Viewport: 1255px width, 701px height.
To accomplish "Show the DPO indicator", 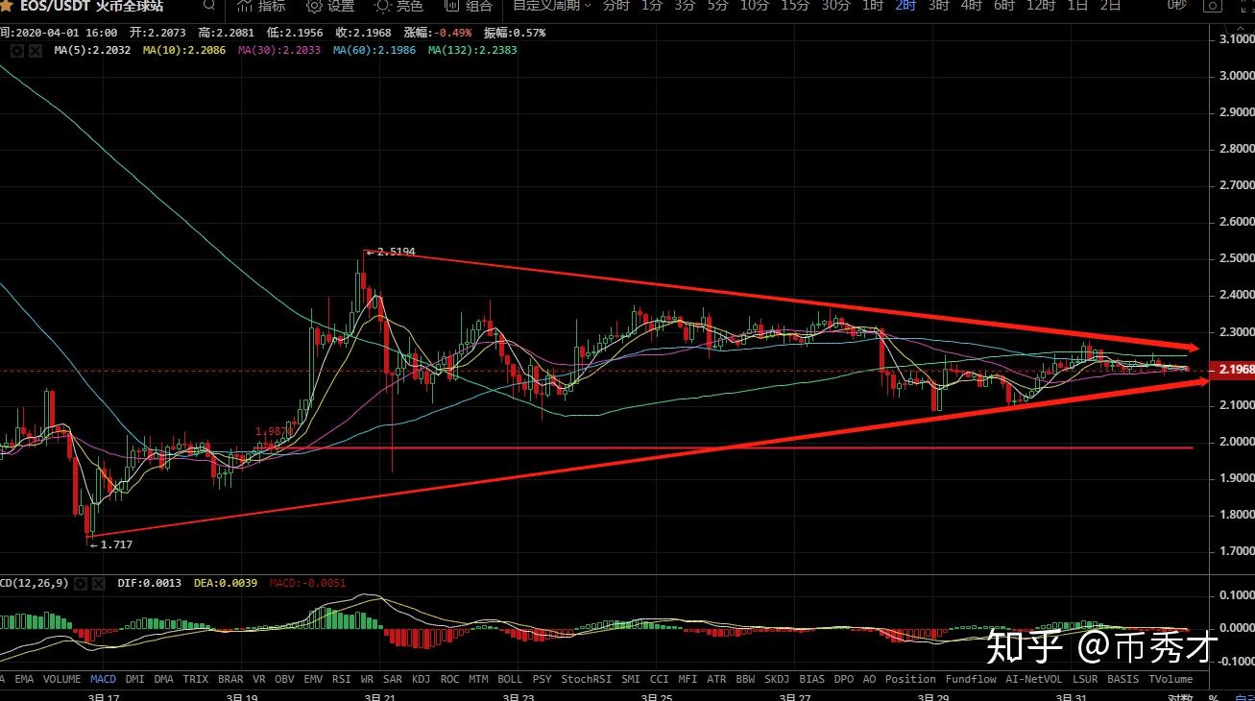I will click(843, 679).
